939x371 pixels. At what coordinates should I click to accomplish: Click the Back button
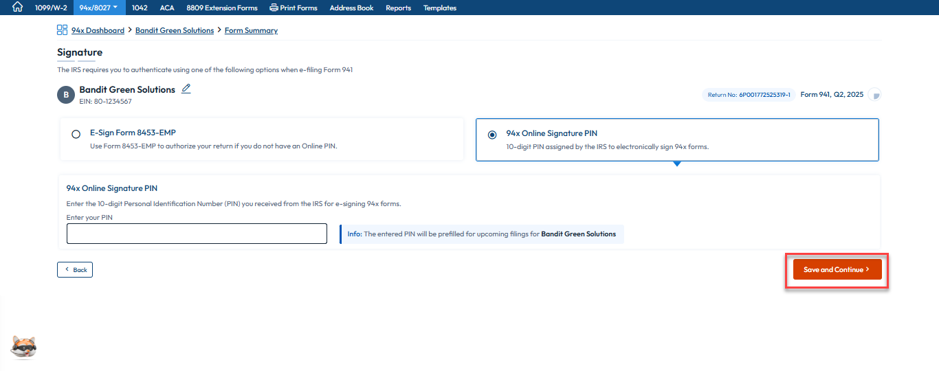pyautogui.click(x=75, y=269)
